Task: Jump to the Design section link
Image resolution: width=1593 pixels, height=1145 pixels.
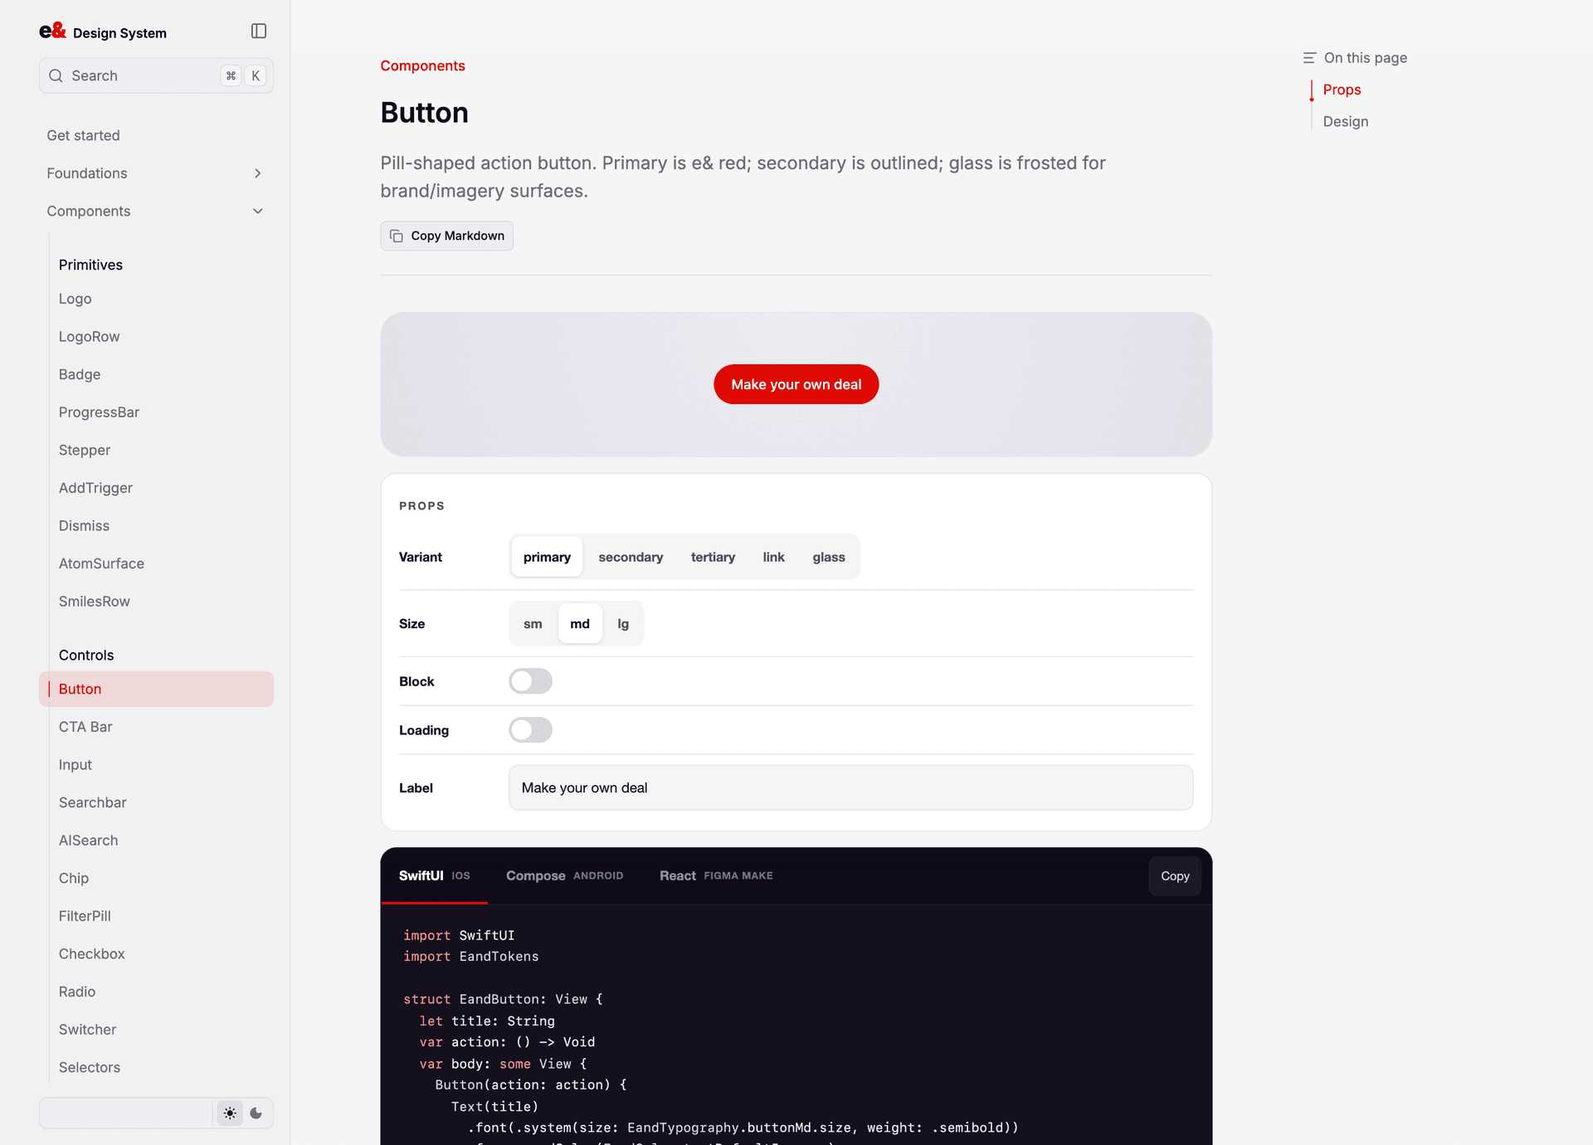Action: click(1345, 121)
